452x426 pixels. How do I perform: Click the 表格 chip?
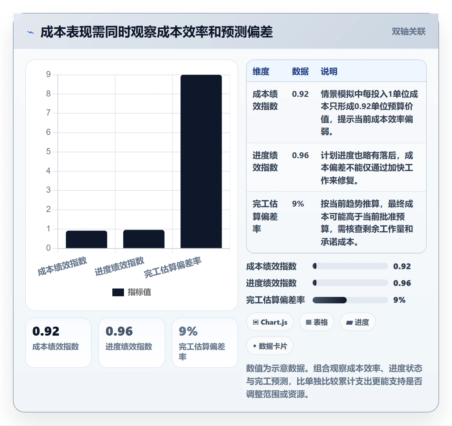click(317, 322)
